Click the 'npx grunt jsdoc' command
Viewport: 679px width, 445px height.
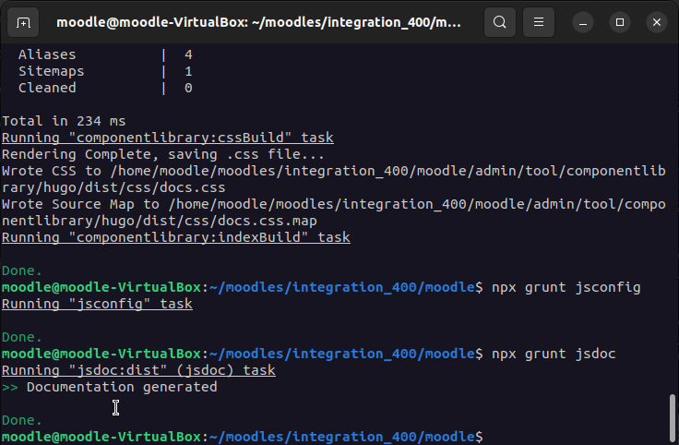(x=554, y=354)
